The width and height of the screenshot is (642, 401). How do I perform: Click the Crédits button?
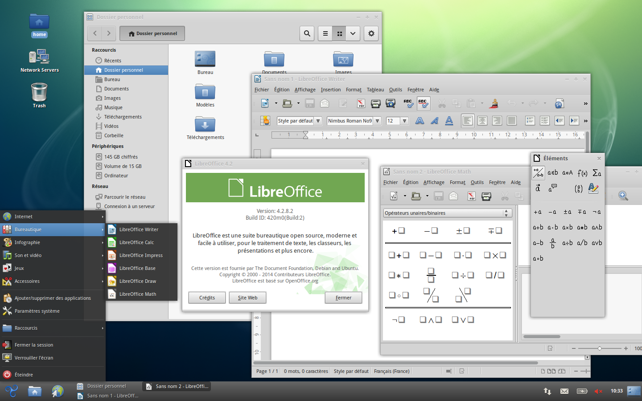207,298
